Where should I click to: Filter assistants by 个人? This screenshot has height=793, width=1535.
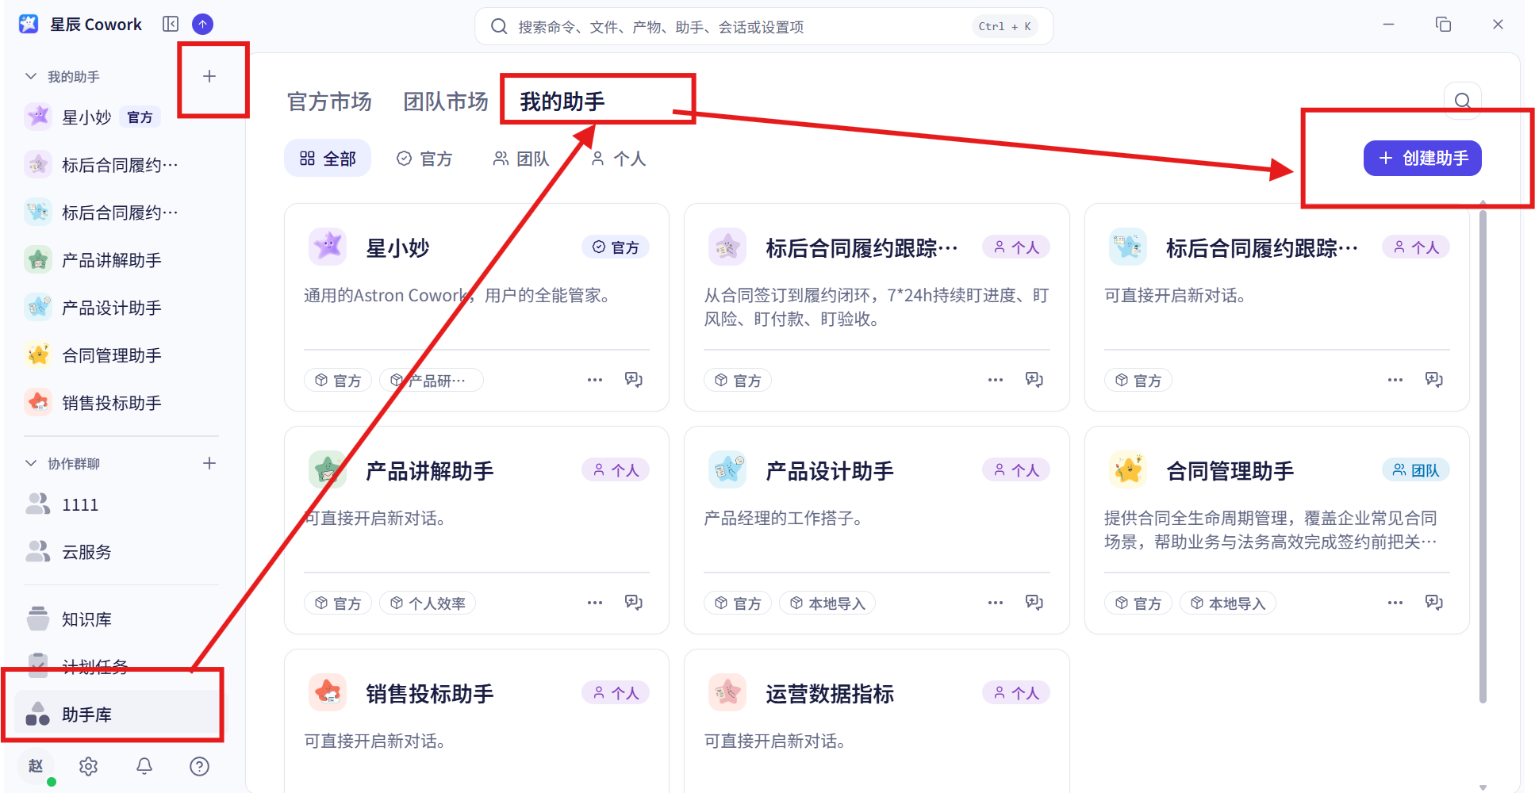619,159
